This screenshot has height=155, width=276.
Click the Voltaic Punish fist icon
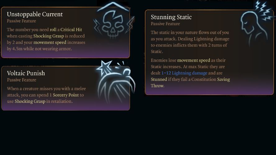pyautogui.click(x=115, y=81)
